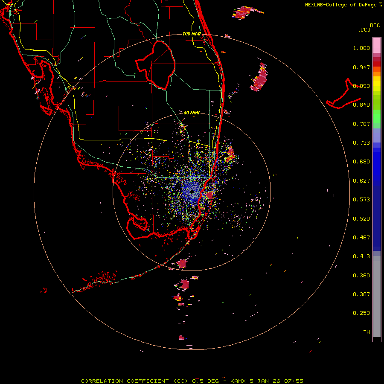Select the 0.573 scale value
The width and height of the screenshot is (384, 384).
click(361, 200)
